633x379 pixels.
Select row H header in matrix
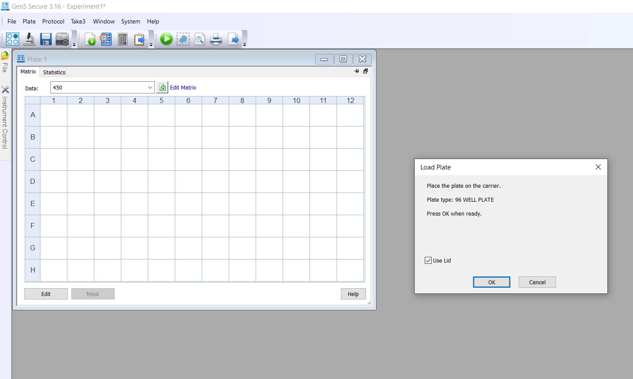(x=33, y=270)
